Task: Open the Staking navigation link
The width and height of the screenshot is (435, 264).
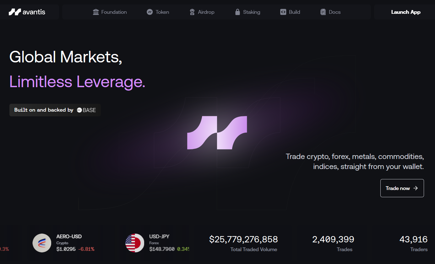Action: (252, 12)
